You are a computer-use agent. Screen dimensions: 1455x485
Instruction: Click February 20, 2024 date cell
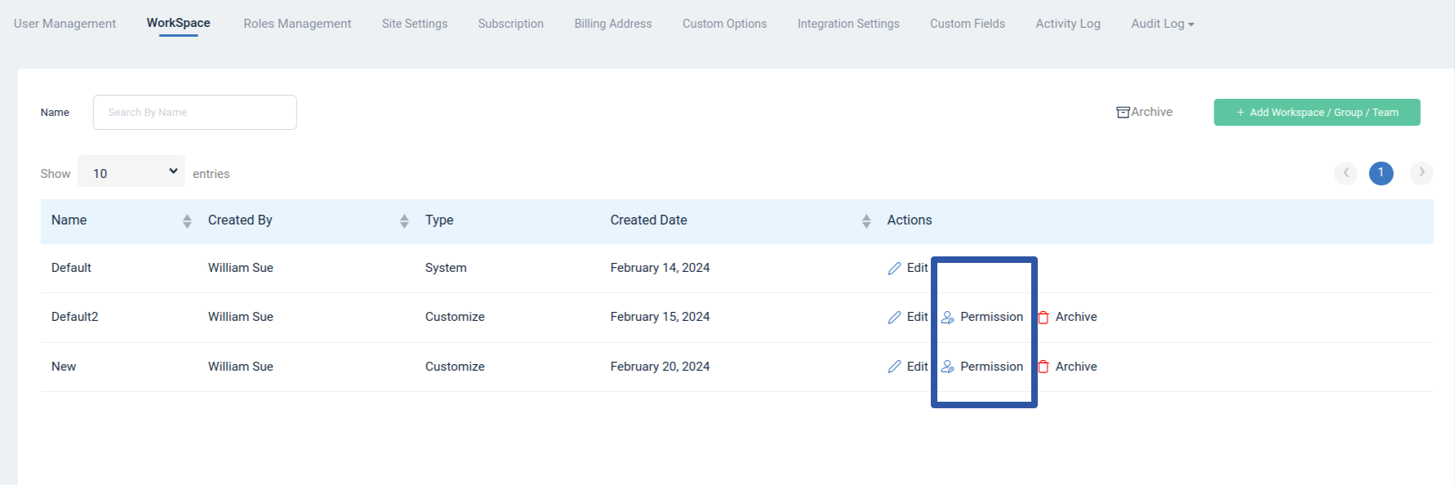pos(660,367)
